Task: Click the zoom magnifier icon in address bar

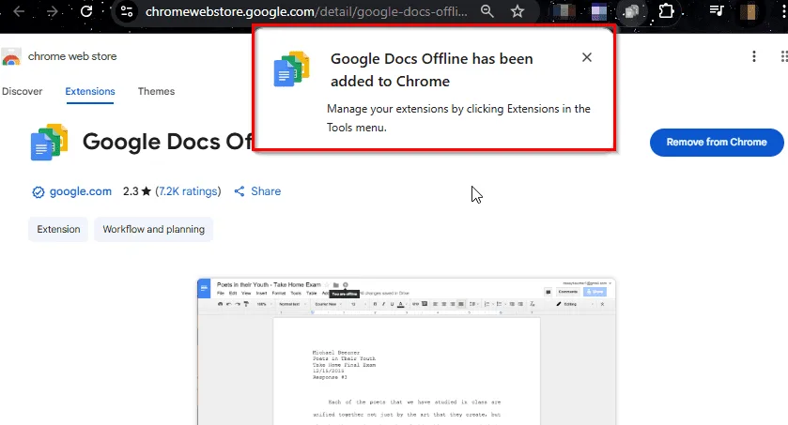Action: click(x=487, y=11)
